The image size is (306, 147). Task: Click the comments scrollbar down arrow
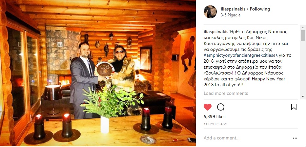303,96
